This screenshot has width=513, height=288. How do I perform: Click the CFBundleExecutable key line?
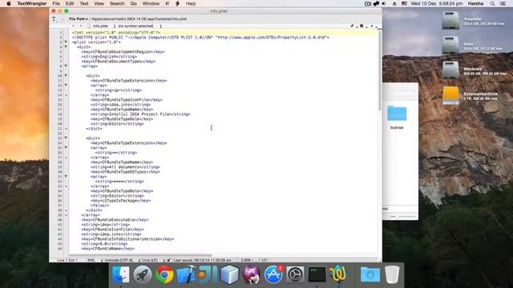(x=115, y=220)
